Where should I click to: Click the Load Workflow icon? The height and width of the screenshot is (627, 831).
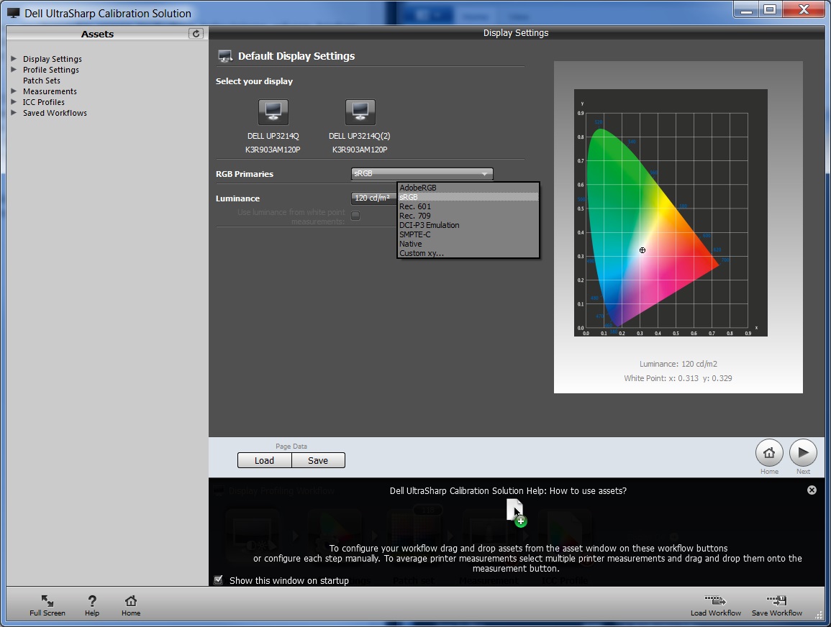point(715,601)
